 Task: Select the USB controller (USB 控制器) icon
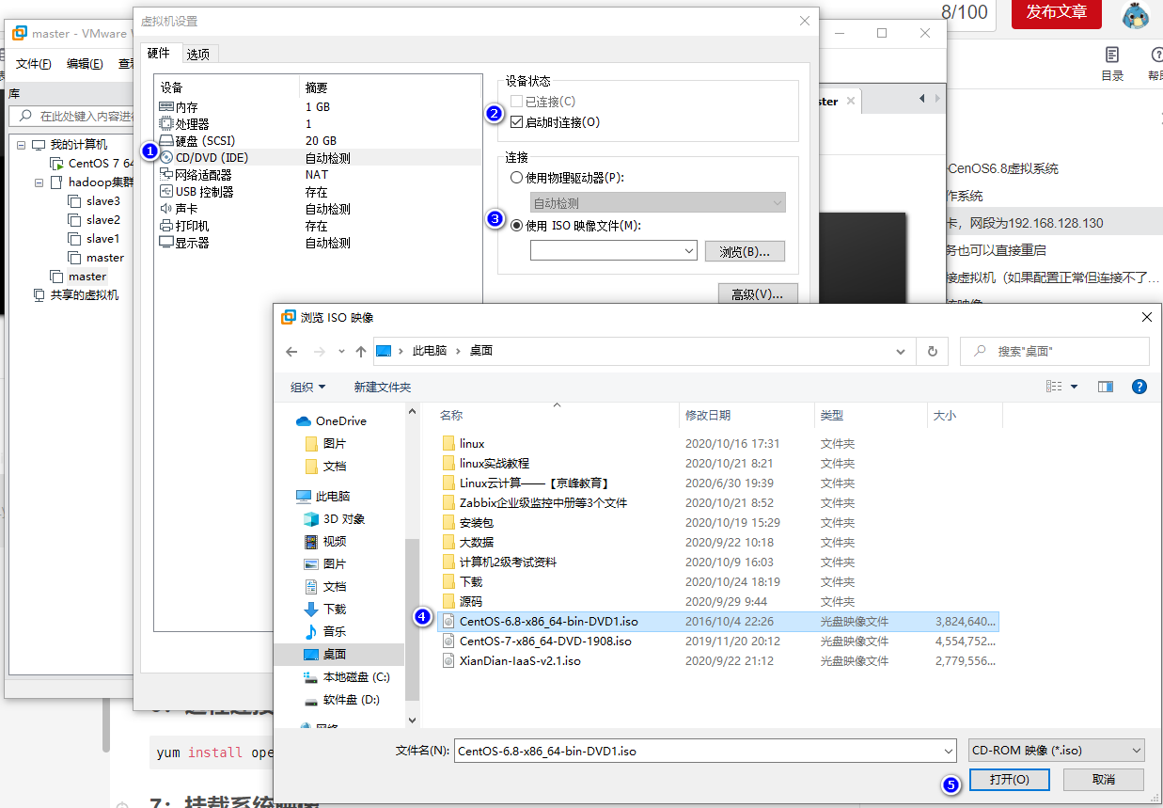pyautogui.click(x=166, y=191)
